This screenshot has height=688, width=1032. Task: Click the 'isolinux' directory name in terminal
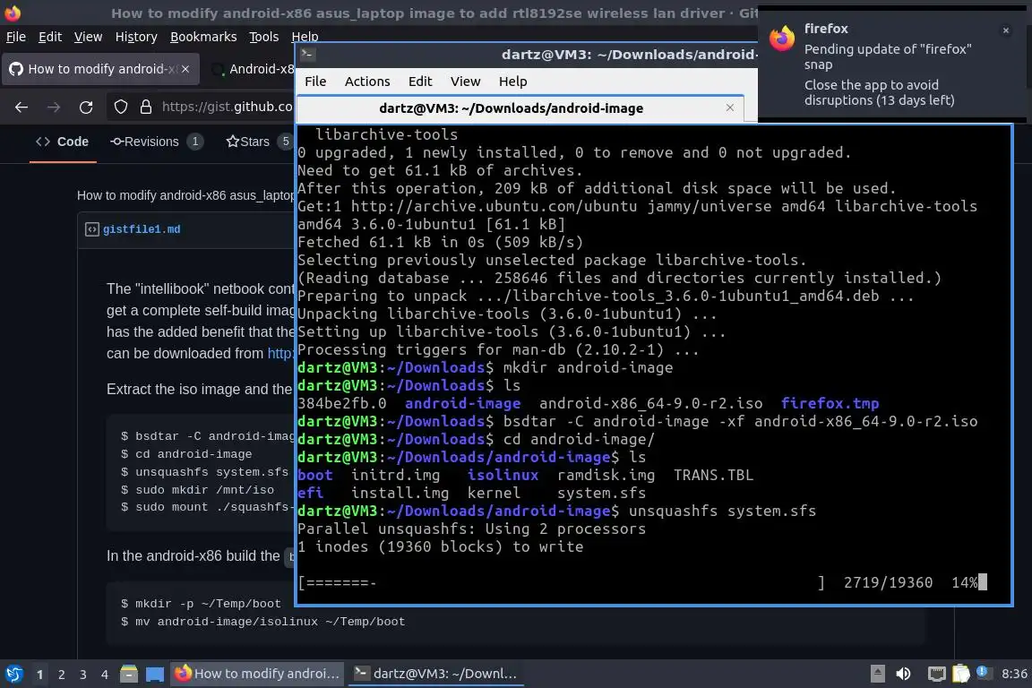503,476
